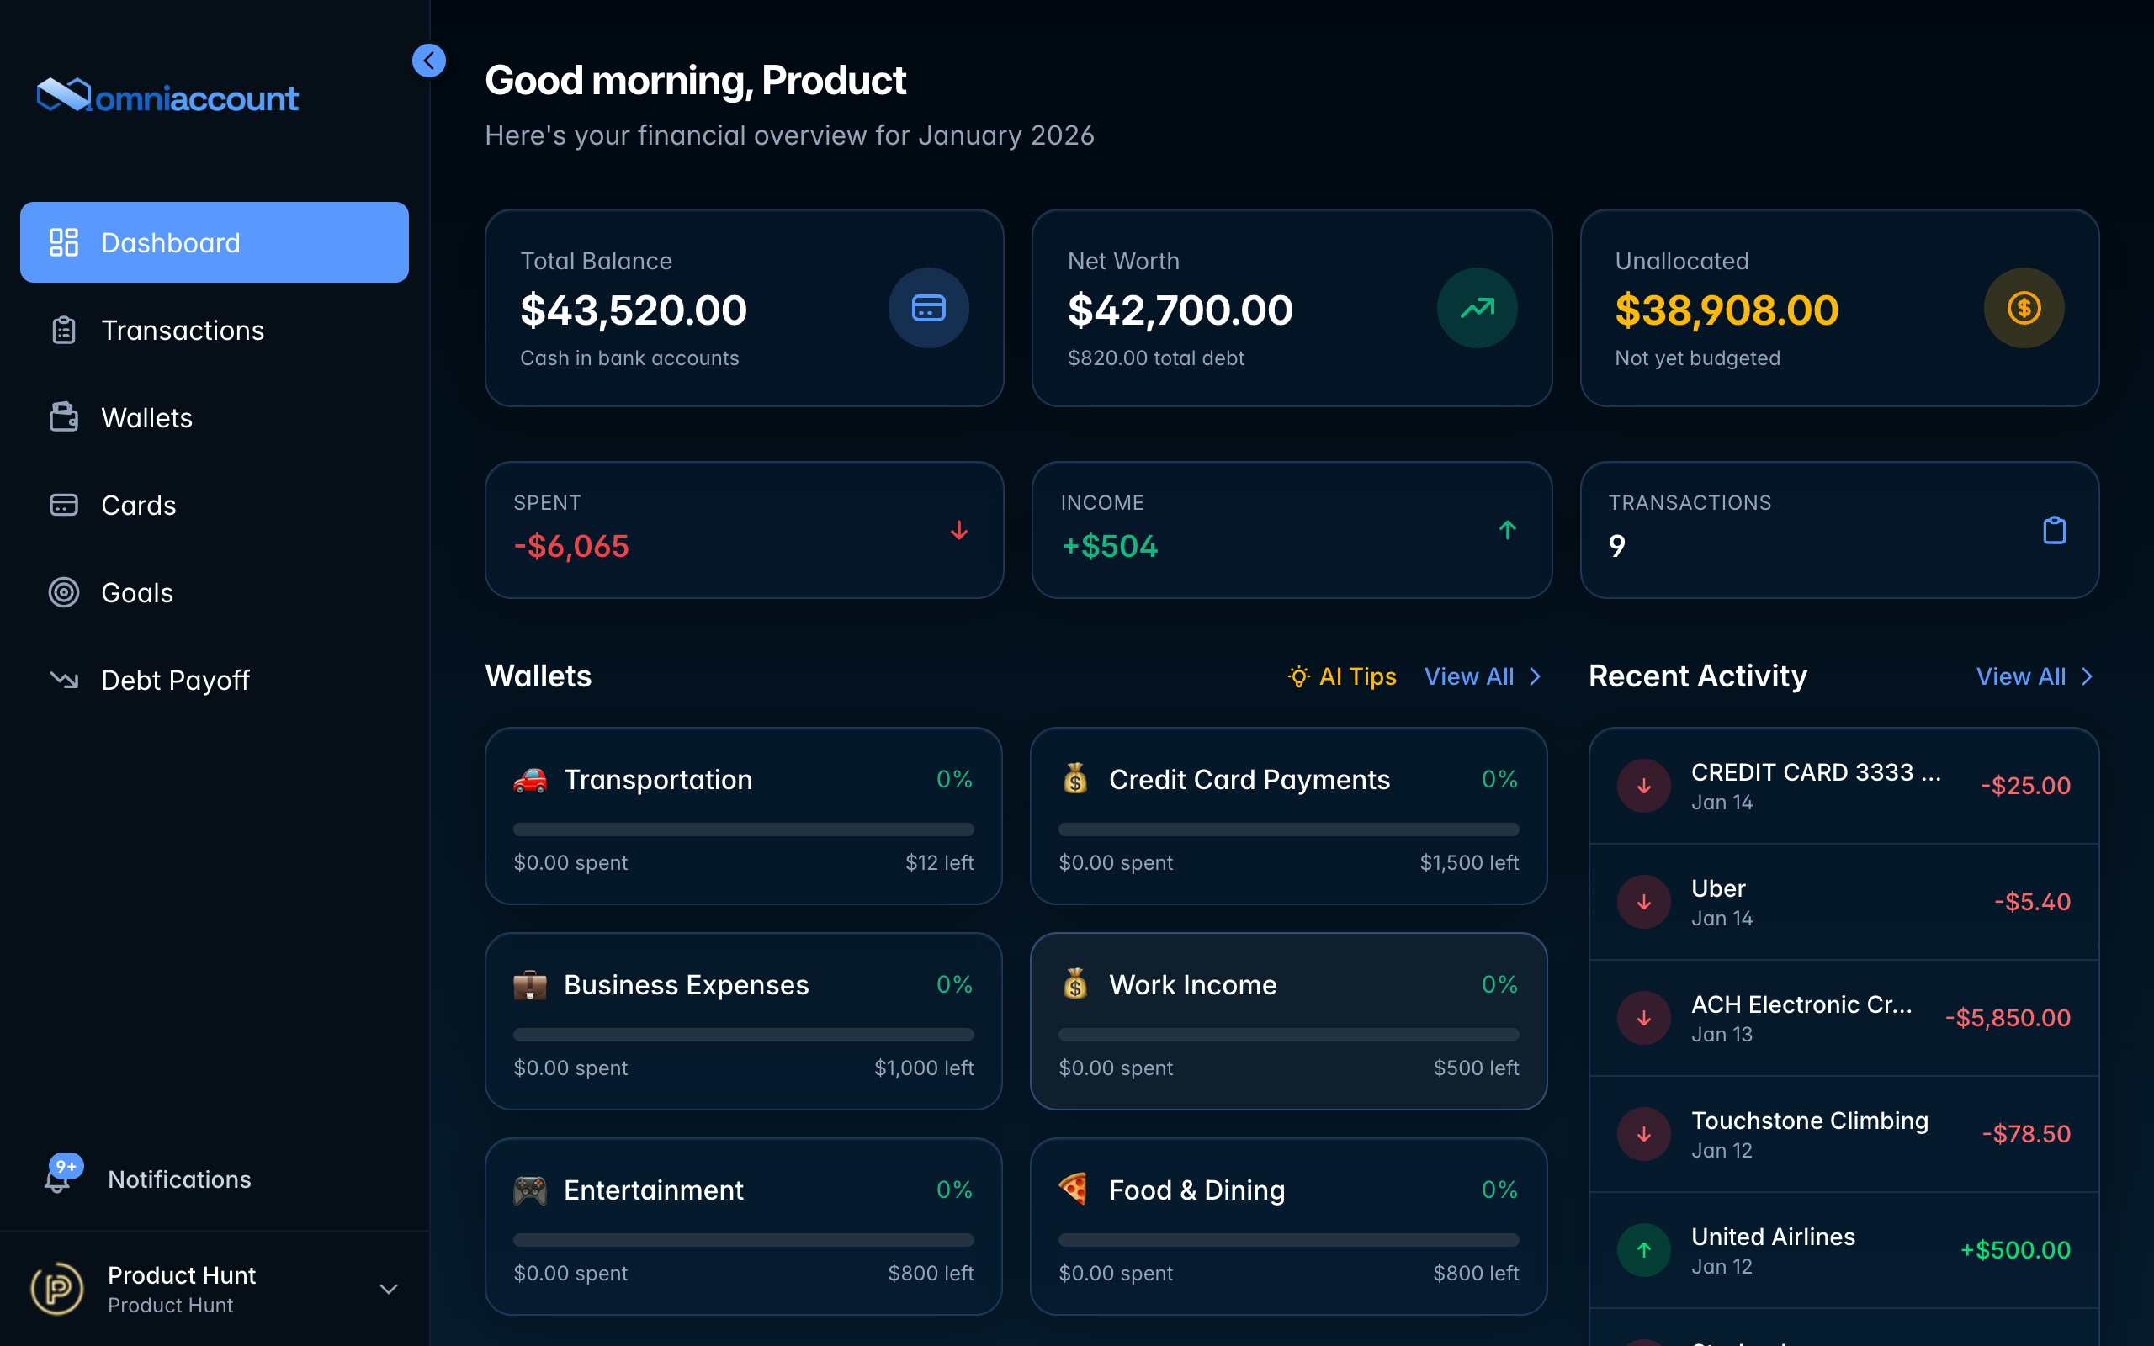Open View All next to Wallets
2154x1346 pixels.
pyautogui.click(x=1480, y=676)
